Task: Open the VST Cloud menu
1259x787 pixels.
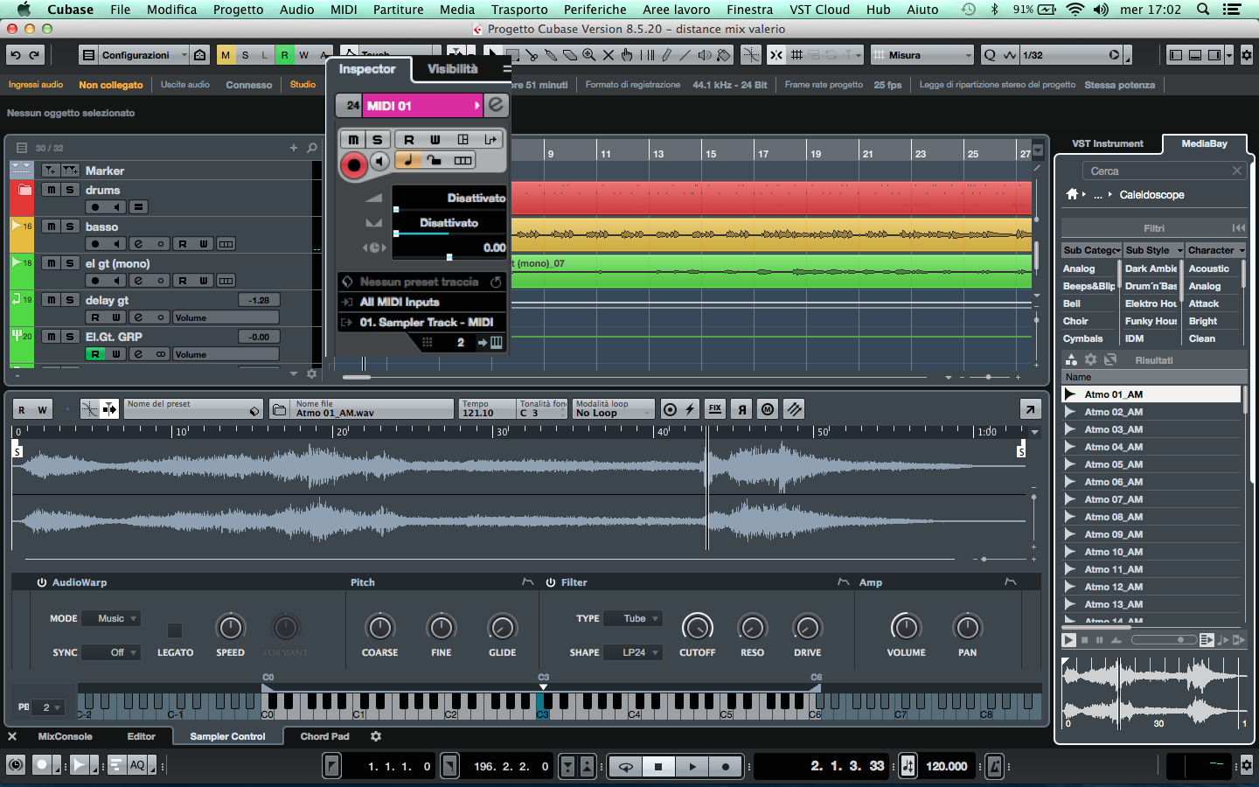Action: point(819,10)
